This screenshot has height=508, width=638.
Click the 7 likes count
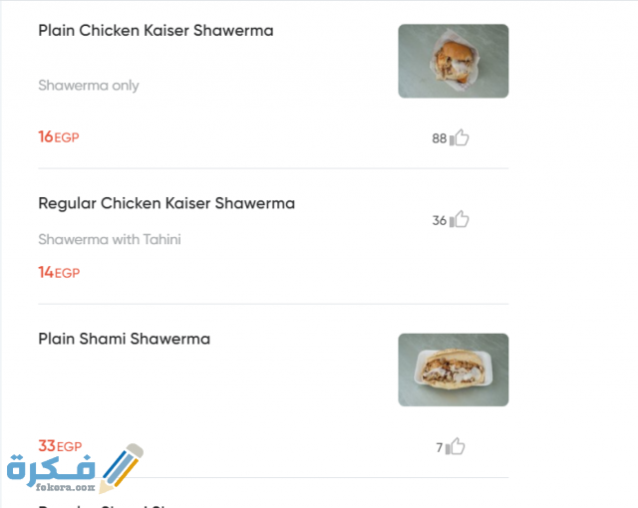pos(439,448)
